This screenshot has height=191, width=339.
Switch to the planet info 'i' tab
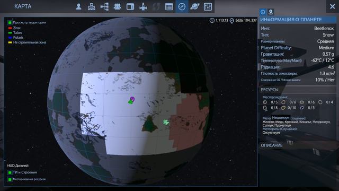tap(263, 12)
